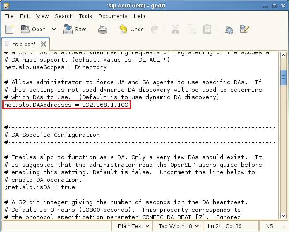289x232 pixels.
Task: Open Find with magnifier icon
Action: coord(229,29)
